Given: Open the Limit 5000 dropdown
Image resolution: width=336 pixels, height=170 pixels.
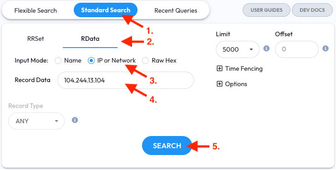Looking at the screenshot, I should tap(237, 49).
